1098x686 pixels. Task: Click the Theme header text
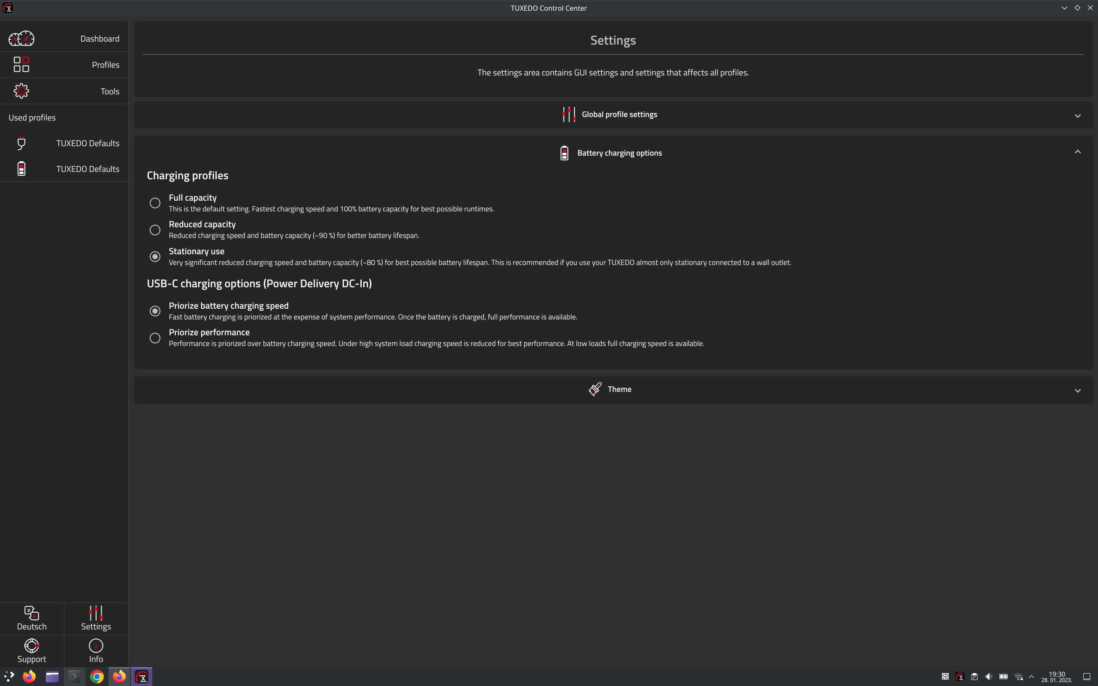[x=619, y=389]
